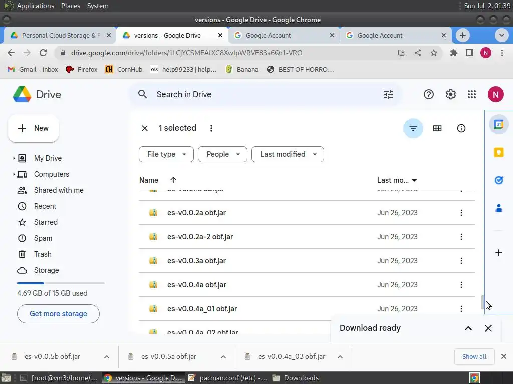The height and width of the screenshot is (384, 513).
Task: Open Google account avatar in Drive
Action: point(495,94)
